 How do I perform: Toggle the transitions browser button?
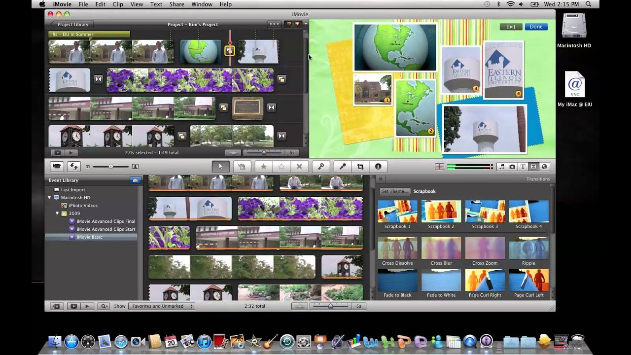534,167
